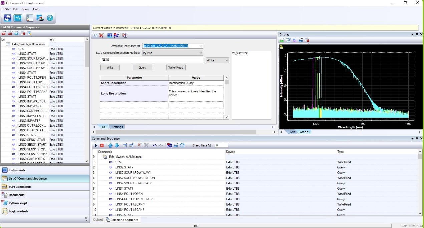
Task: Click the blue refresh arrows icon in main toolbar
Action: pos(8,18)
